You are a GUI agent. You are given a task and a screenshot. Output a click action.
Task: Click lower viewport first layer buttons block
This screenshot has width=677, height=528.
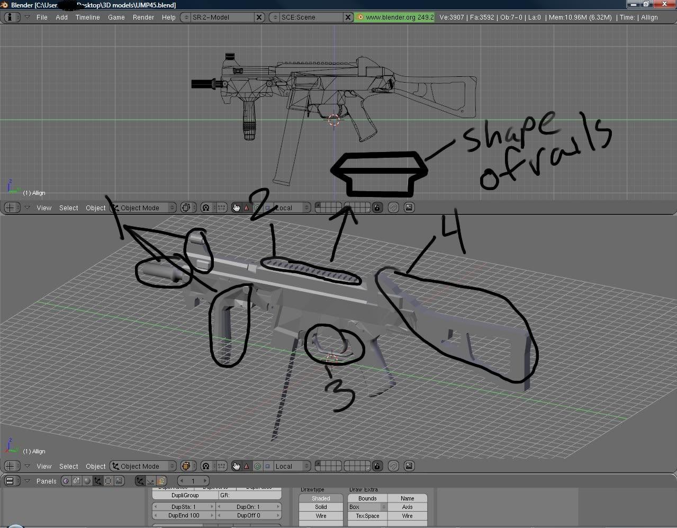[328, 466]
